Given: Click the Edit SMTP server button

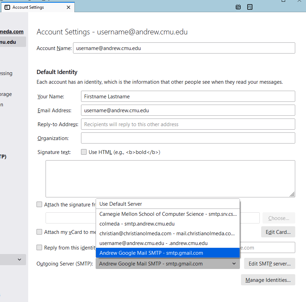Looking at the screenshot, I should point(269,263).
